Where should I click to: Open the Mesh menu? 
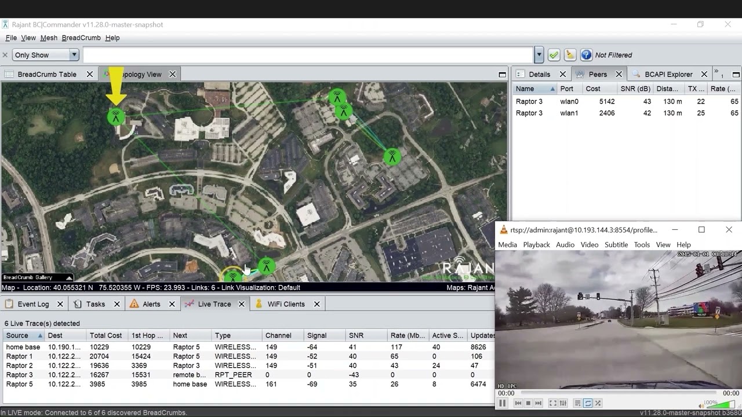click(49, 38)
